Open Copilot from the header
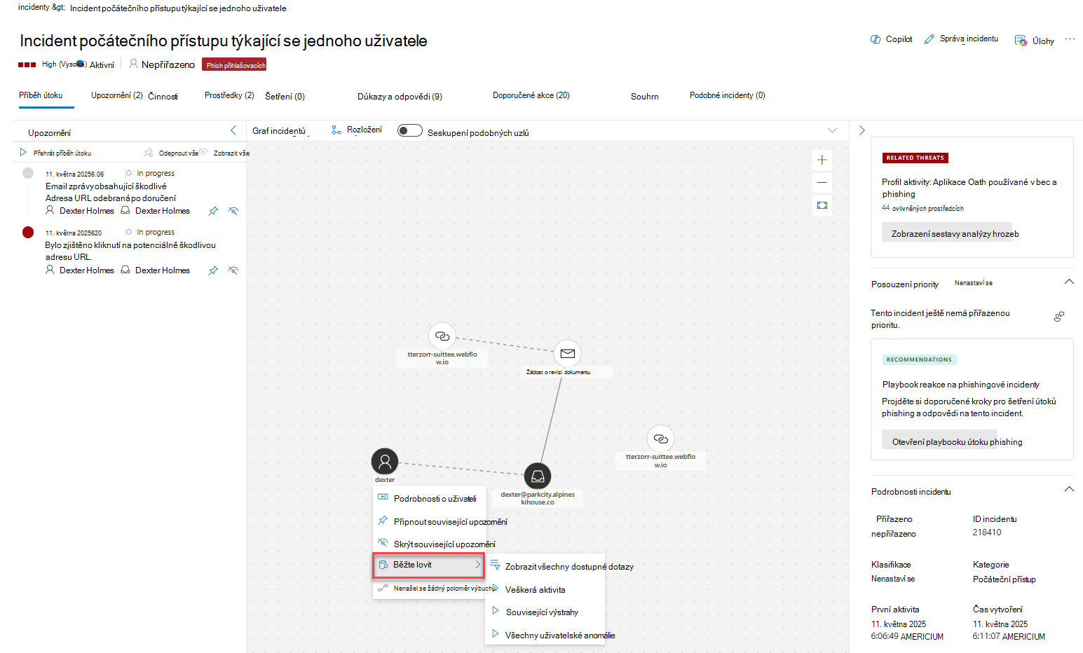 891,39
